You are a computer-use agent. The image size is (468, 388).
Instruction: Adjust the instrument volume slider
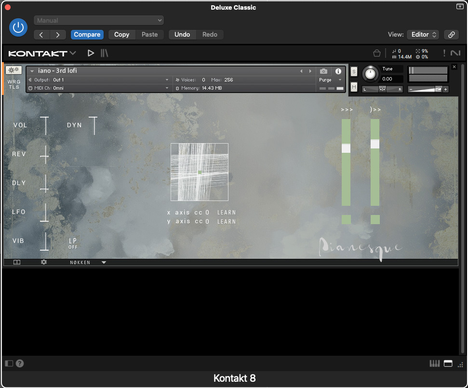coord(425,89)
